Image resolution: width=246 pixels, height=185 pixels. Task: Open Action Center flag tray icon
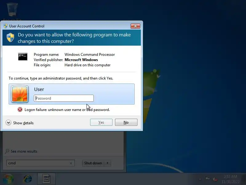(207, 179)
